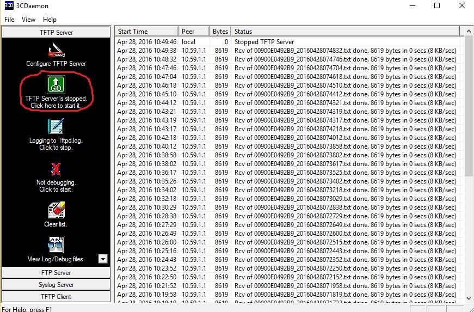Click the Logging to Tftpd.log icon
Screen dimensions: 474x312
click(x=56, y=127)
